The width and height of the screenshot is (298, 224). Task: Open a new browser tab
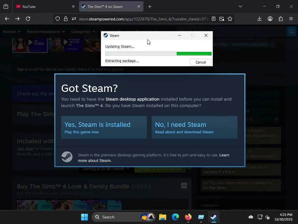coord(150,7)
